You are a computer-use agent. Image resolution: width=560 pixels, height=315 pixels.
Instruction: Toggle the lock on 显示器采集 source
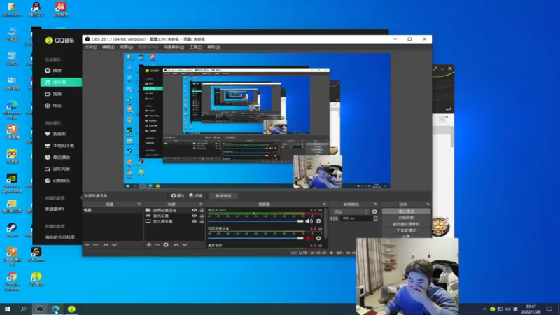click(x=202, y=221)
